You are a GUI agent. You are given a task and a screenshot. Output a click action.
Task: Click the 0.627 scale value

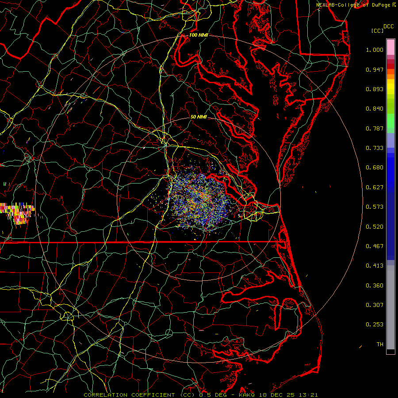coord(375,188)
